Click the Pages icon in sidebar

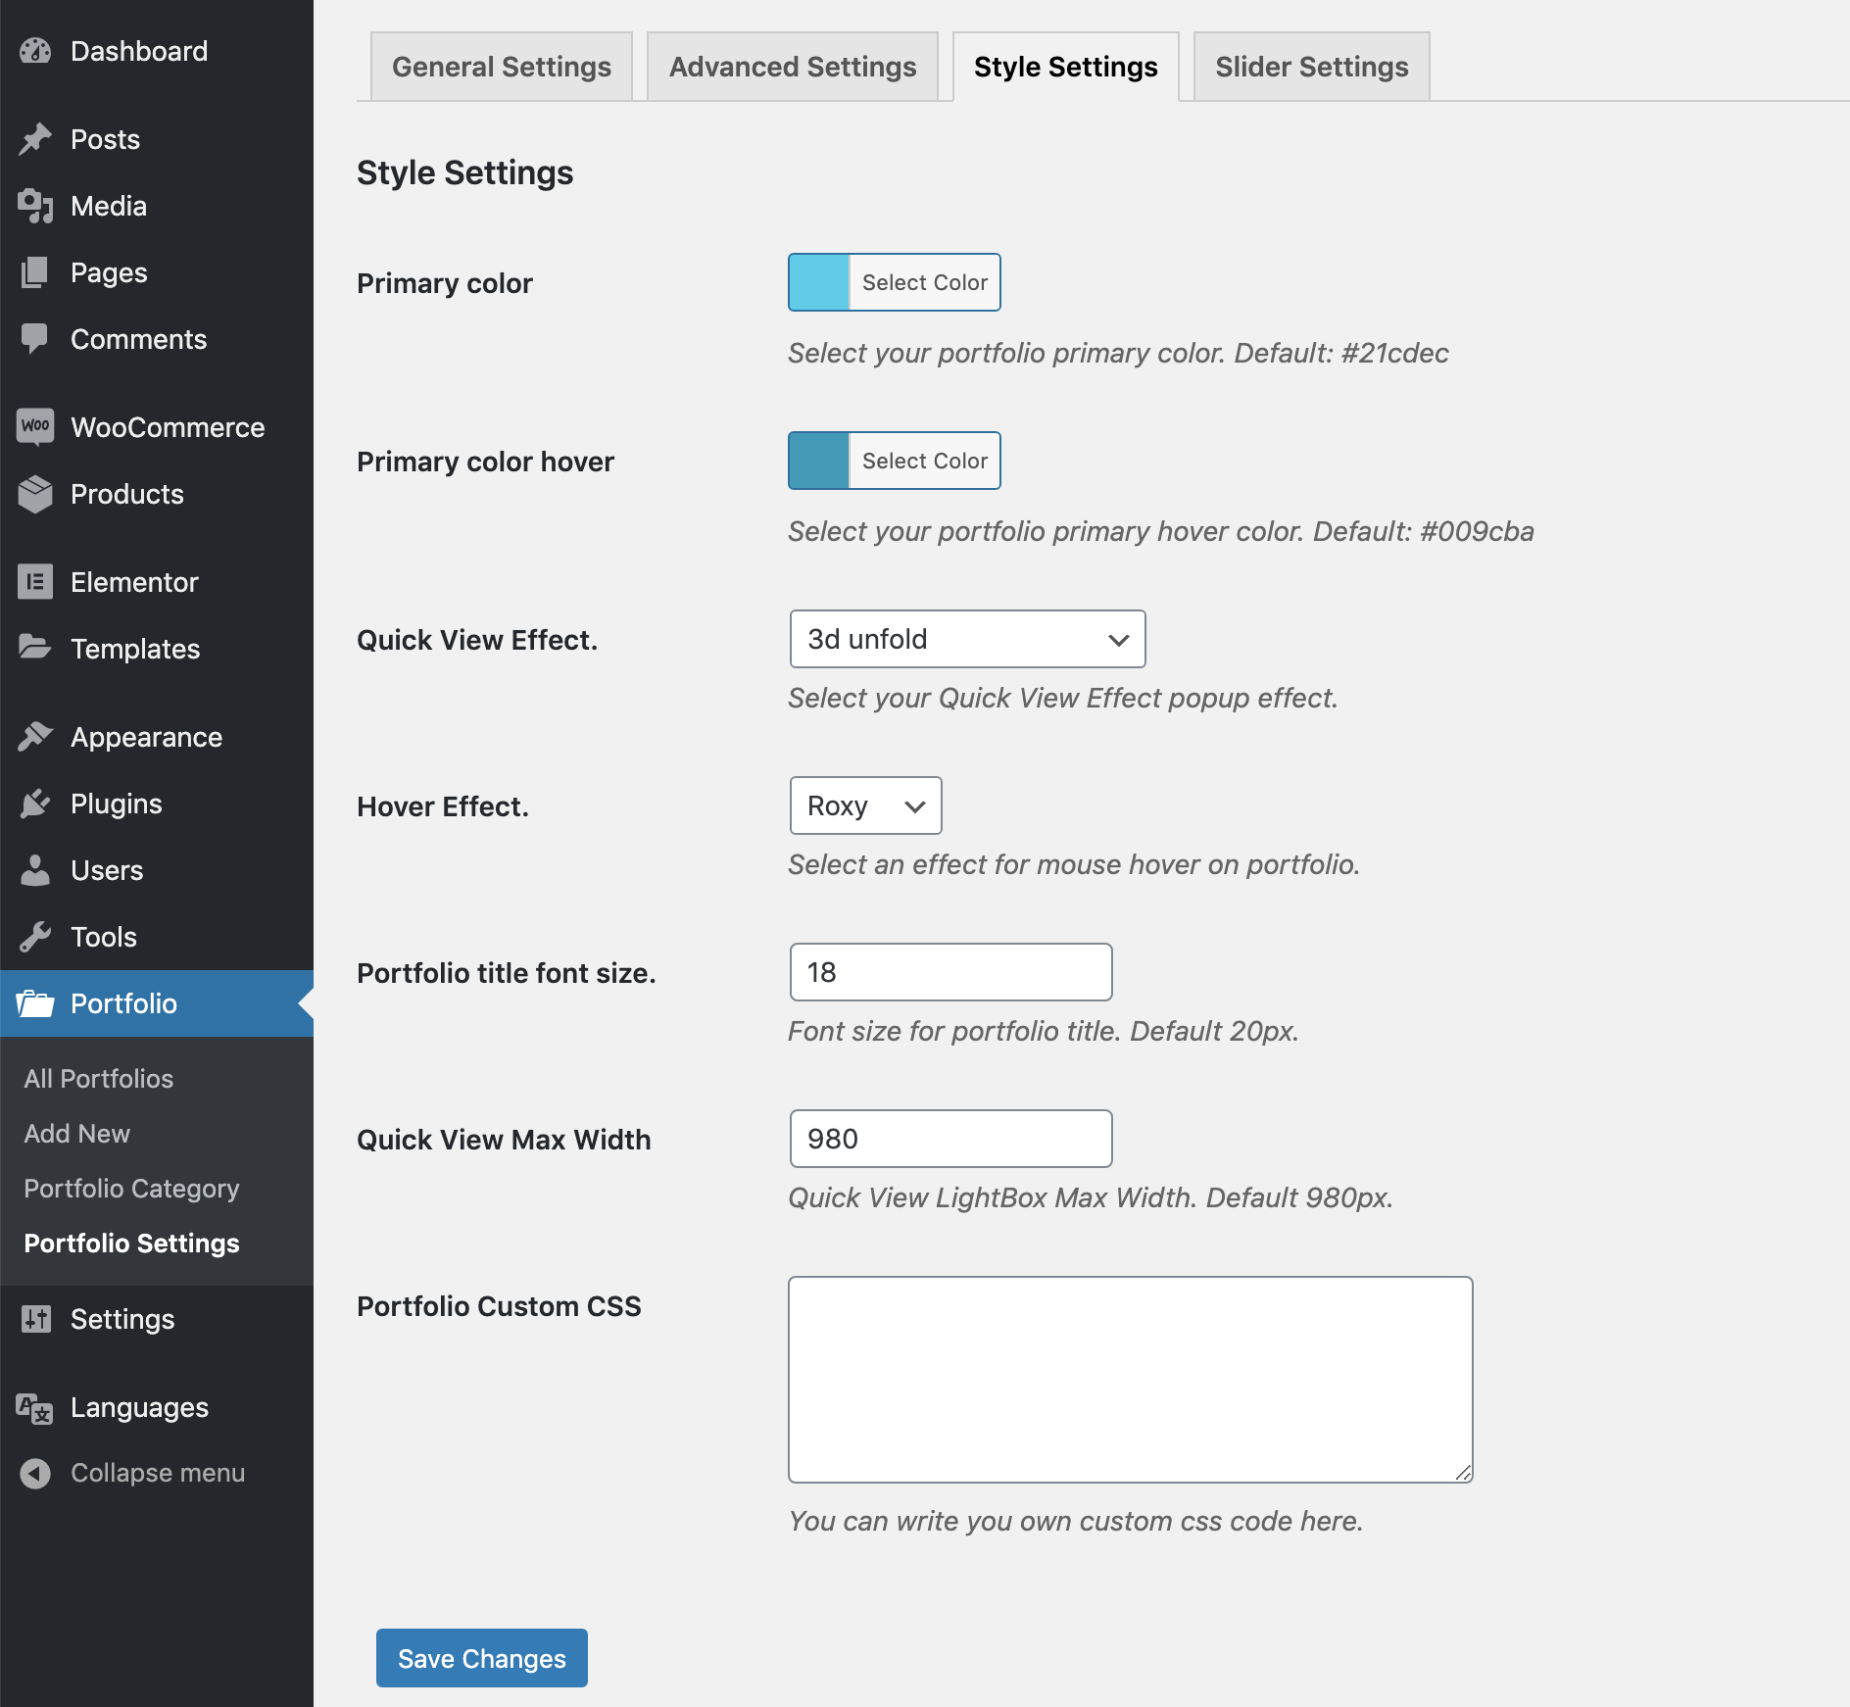point(35,272)
